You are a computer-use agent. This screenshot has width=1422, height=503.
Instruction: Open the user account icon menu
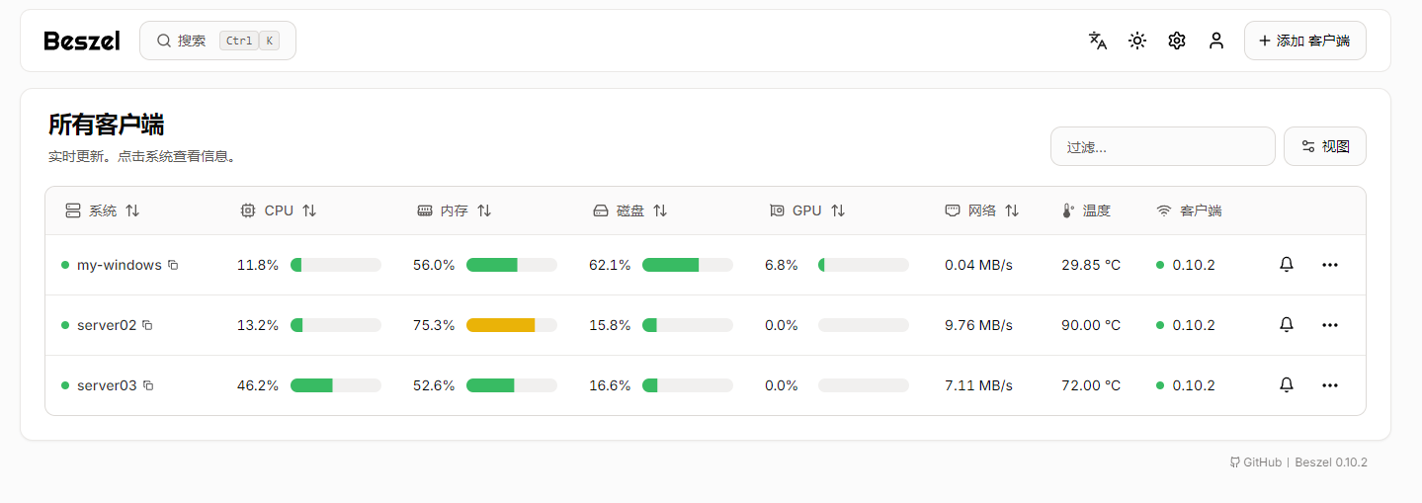point(1216,41)
